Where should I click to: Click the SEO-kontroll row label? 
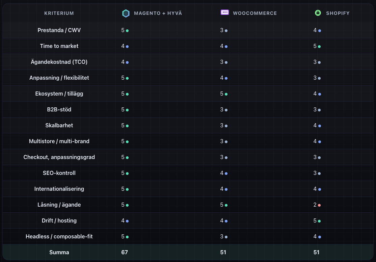click(59, 173)
